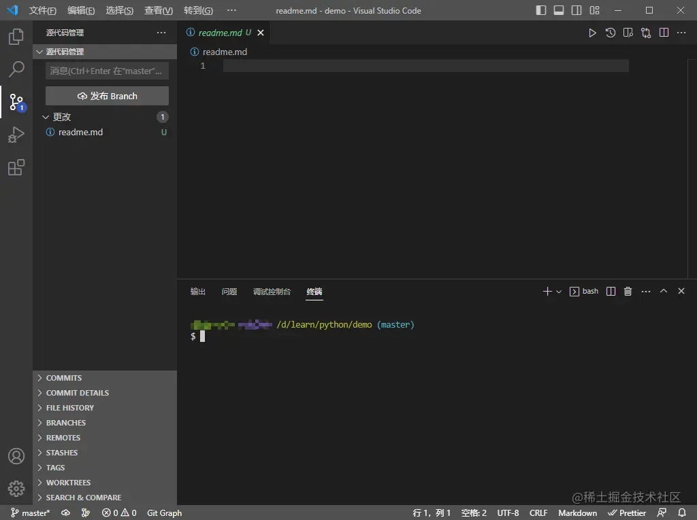Show more menu bar items ellipsis

coord(231,10)
